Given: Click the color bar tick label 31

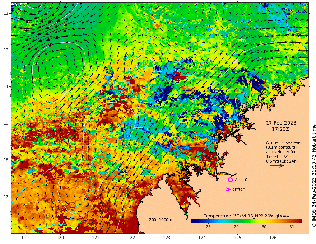Looking at the screenshot, I should click(x=292, y=227).
